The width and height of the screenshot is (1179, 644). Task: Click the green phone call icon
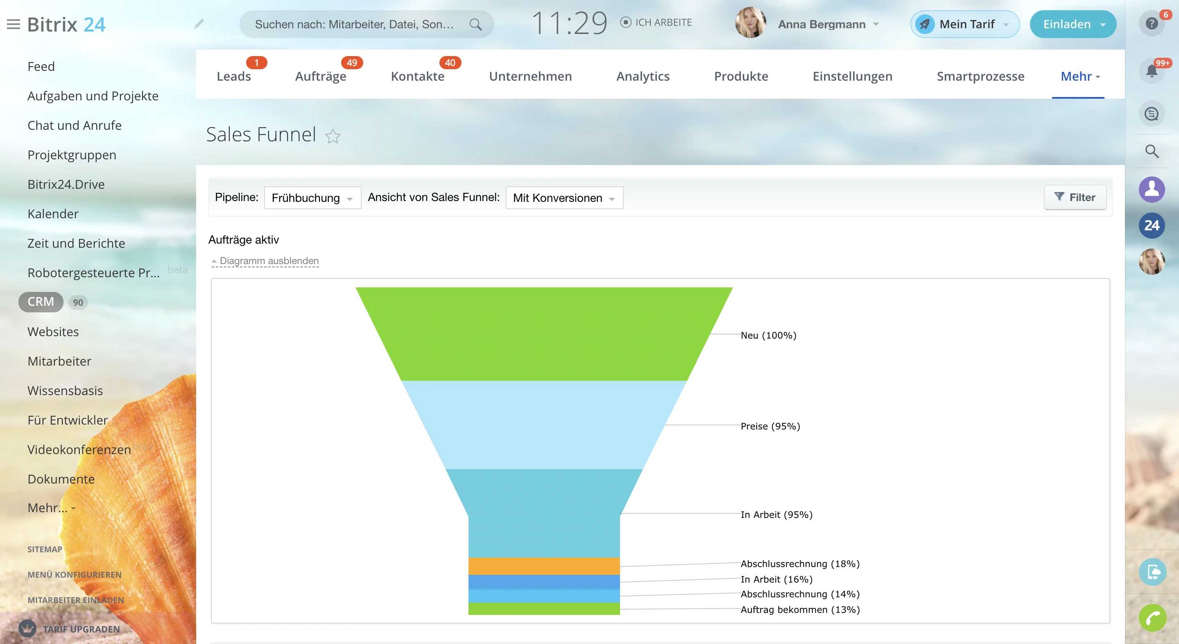pyautogui.click(x=1152, y=618)
